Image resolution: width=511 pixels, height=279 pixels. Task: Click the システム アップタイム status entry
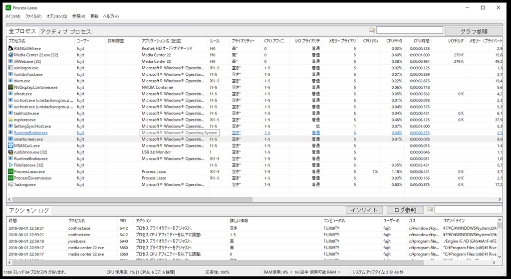point(377,272)
